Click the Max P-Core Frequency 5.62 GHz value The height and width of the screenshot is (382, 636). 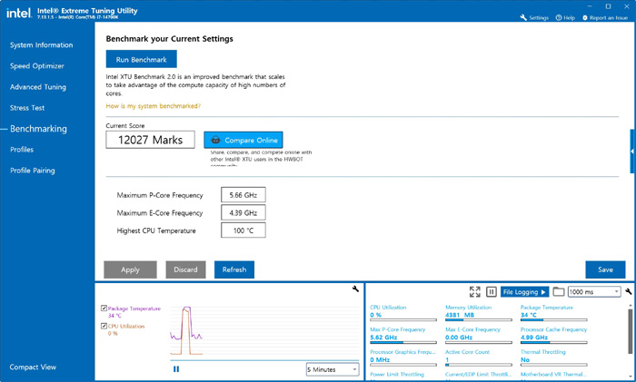[x=383, y=337]
